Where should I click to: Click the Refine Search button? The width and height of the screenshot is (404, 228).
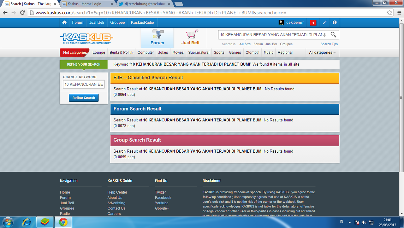pos(84,98)
